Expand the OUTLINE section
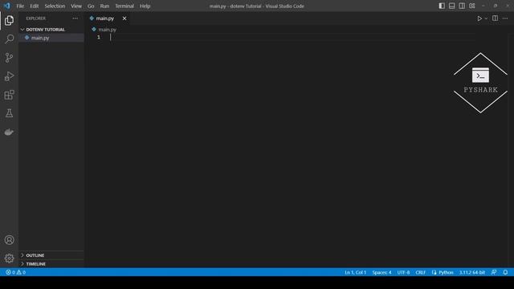The height and width of the screenshot is (289, 514). (51, 255)
